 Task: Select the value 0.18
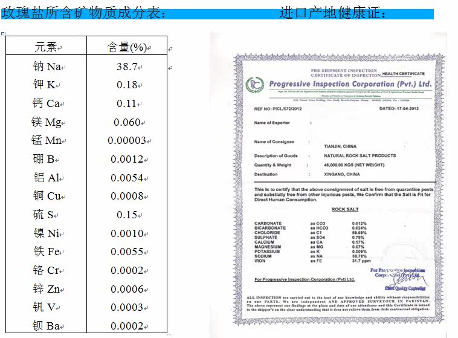[x=127, y=85]
